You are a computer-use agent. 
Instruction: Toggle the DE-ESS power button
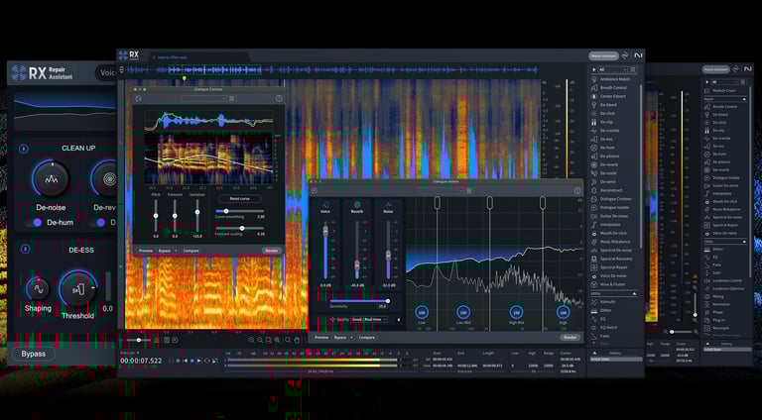[25, 250]
